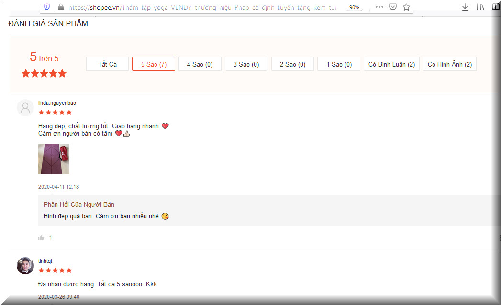
Task: Show reviews with Có Bình Luận (2)
Action: click(x=391, y=64)
